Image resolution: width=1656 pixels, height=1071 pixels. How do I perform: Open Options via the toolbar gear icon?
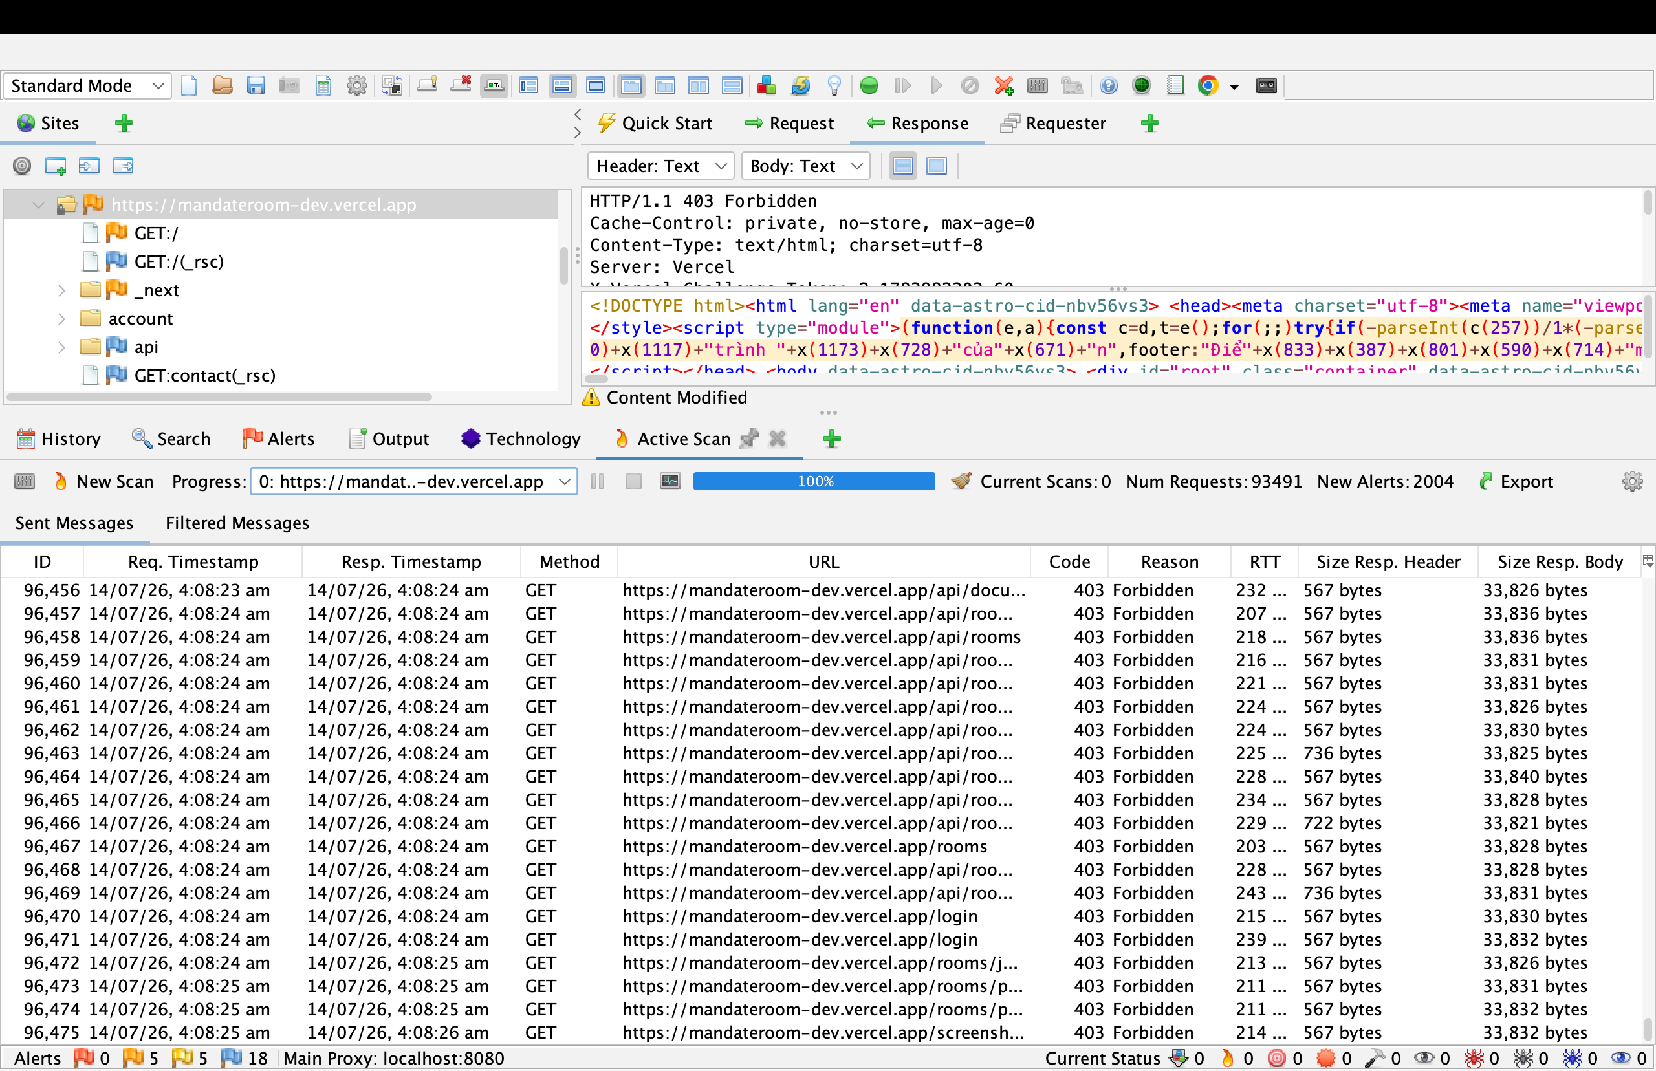pos(357,85)
